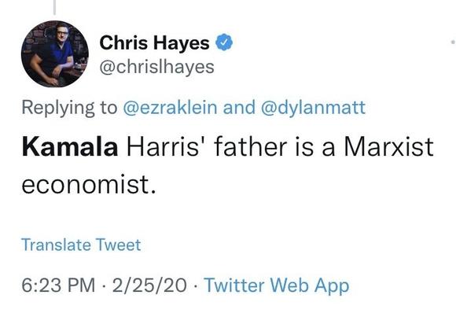Click the 2/25/20 date
Image resolution: width=456 pixels, height=313 pixels.
[x=149, y=285]
